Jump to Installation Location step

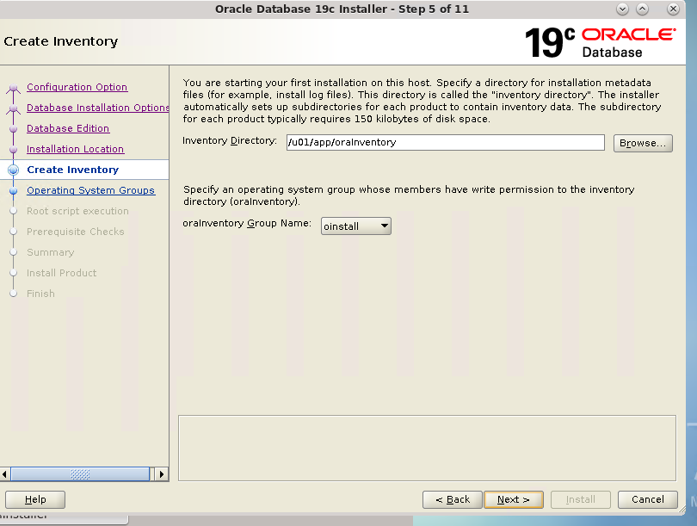point(75,149)
